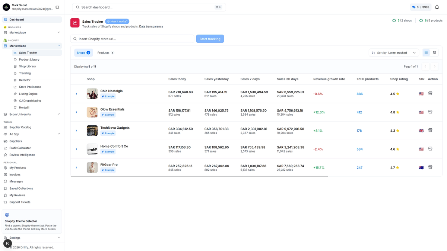Open Support Tickets in the sidebar
447x251 pixels.
pos(32,202)
